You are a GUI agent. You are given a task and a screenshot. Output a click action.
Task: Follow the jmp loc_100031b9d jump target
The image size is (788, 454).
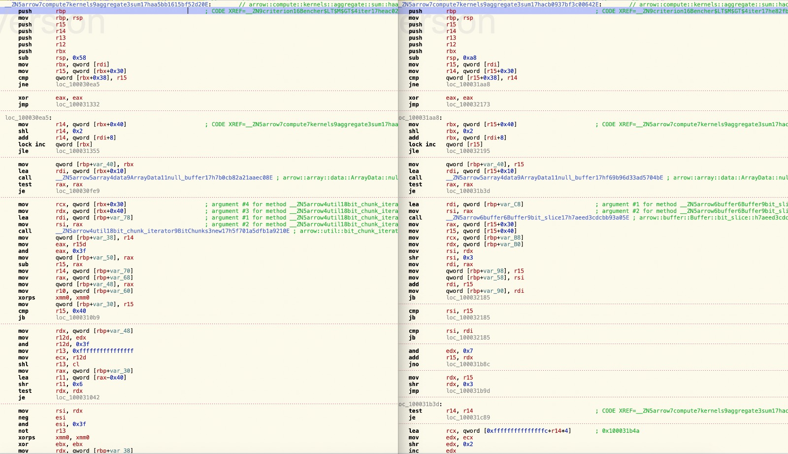click(468, 391)
